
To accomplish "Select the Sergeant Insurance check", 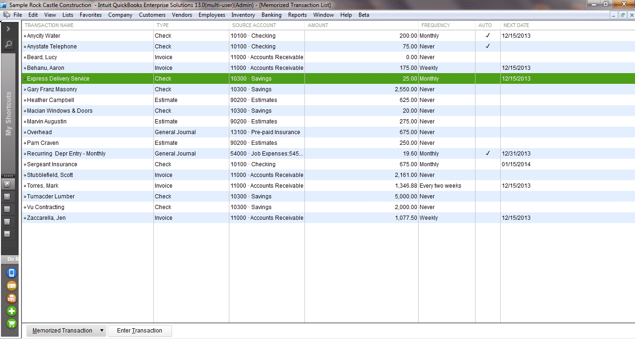I will [x=328, y=164].
